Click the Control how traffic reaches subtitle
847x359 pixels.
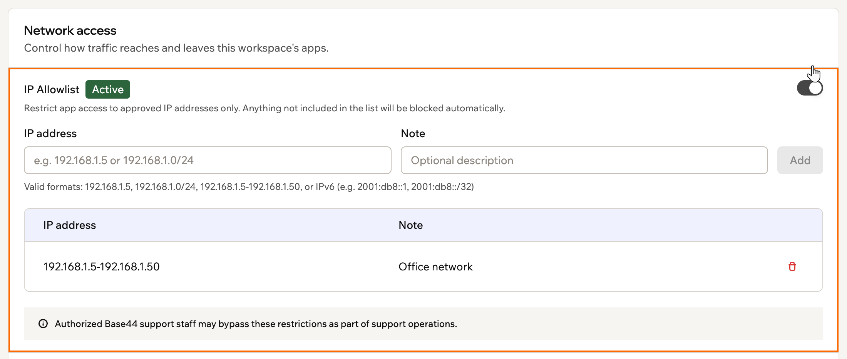(176, 48)
